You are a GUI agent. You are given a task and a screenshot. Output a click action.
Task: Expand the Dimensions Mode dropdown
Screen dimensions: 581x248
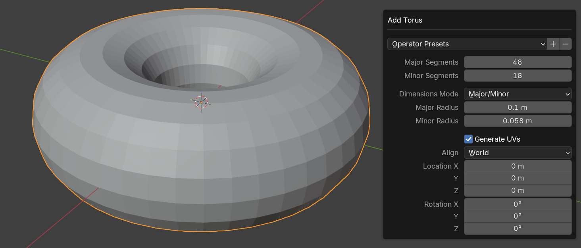pyautogui.click(x=518, y=94)
